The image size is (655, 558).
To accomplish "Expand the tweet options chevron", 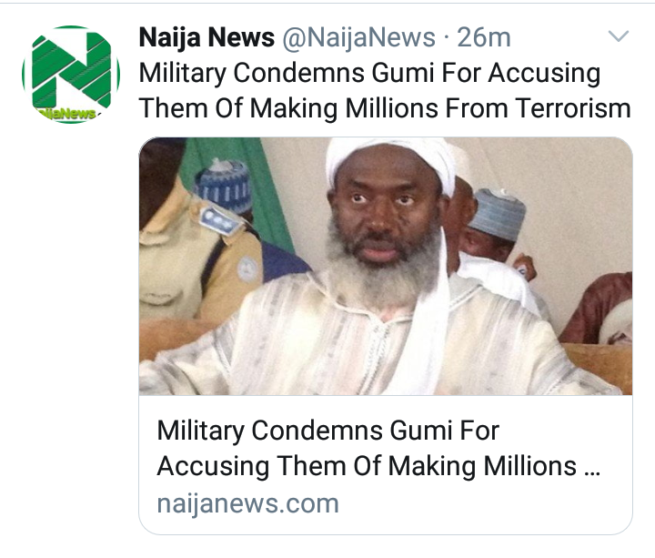I will (x=619, y=36).
